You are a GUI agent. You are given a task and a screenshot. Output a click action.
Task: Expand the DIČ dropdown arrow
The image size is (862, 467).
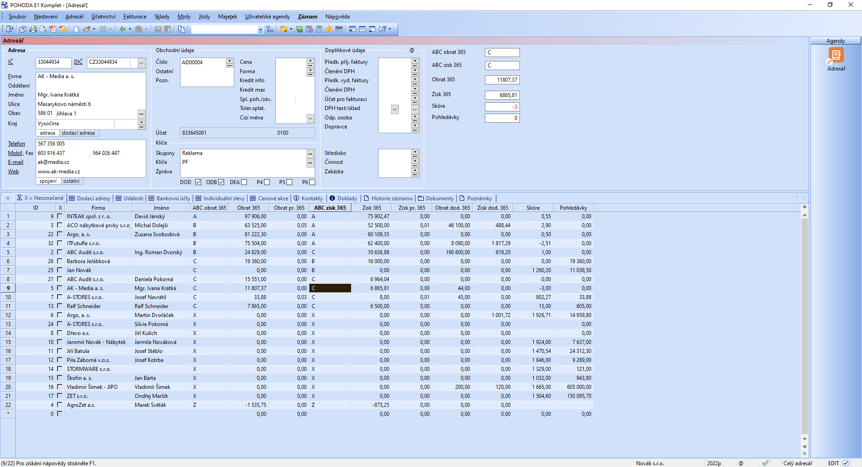141,63
